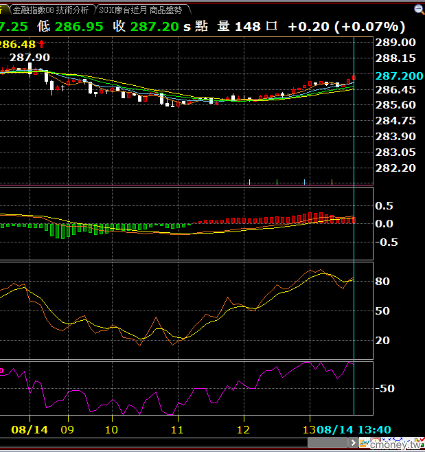Click the 283.90 price axis label
Image resolution: width=425 pixels, height=452 pixels.
395,136
